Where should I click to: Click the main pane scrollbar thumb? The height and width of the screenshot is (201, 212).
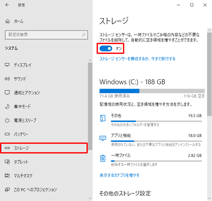click(209, 74)
